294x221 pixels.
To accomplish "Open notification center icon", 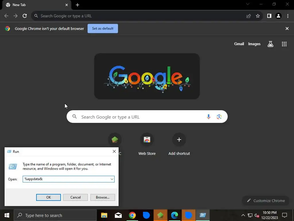I will click(x=285, y=215).
